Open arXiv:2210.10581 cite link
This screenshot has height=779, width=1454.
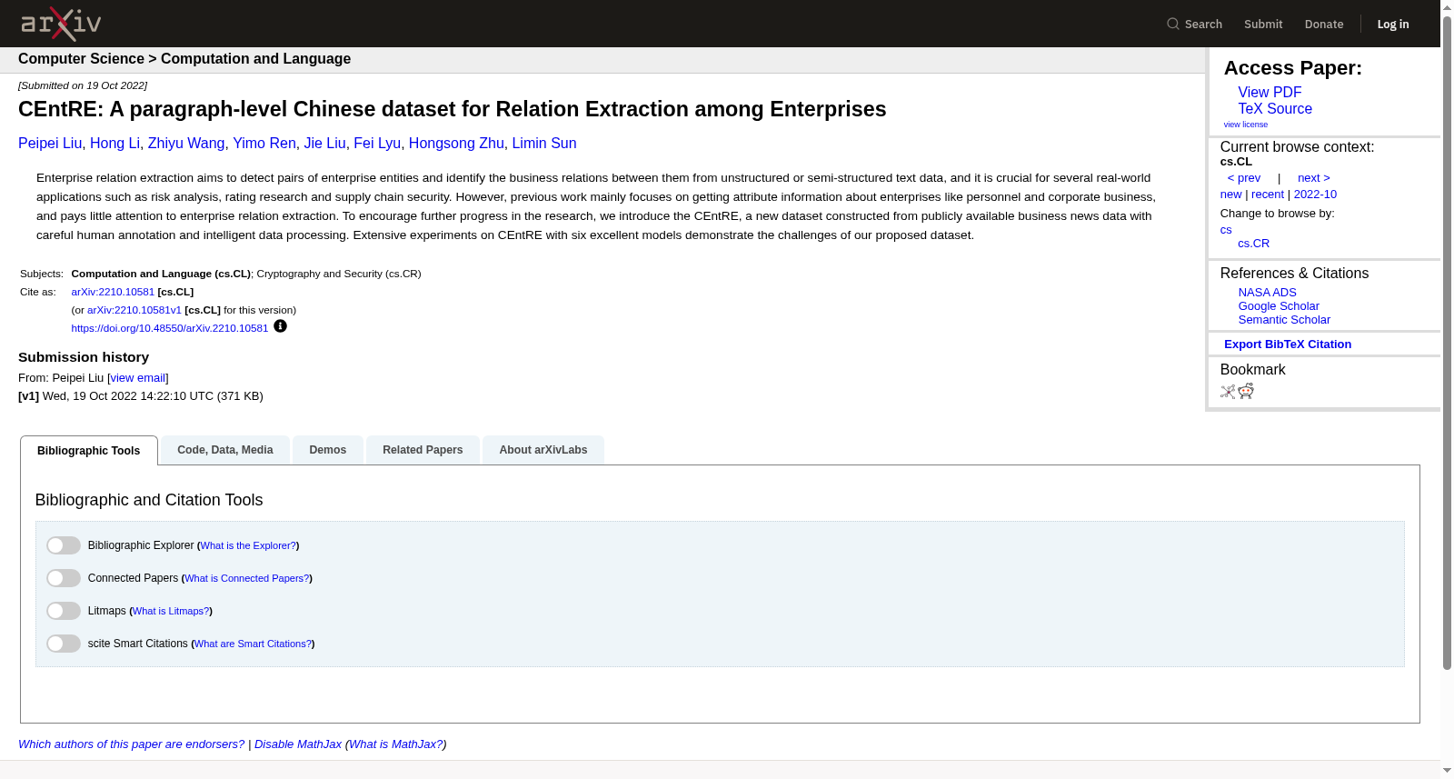pyautogui.click(x=113, y=293)
